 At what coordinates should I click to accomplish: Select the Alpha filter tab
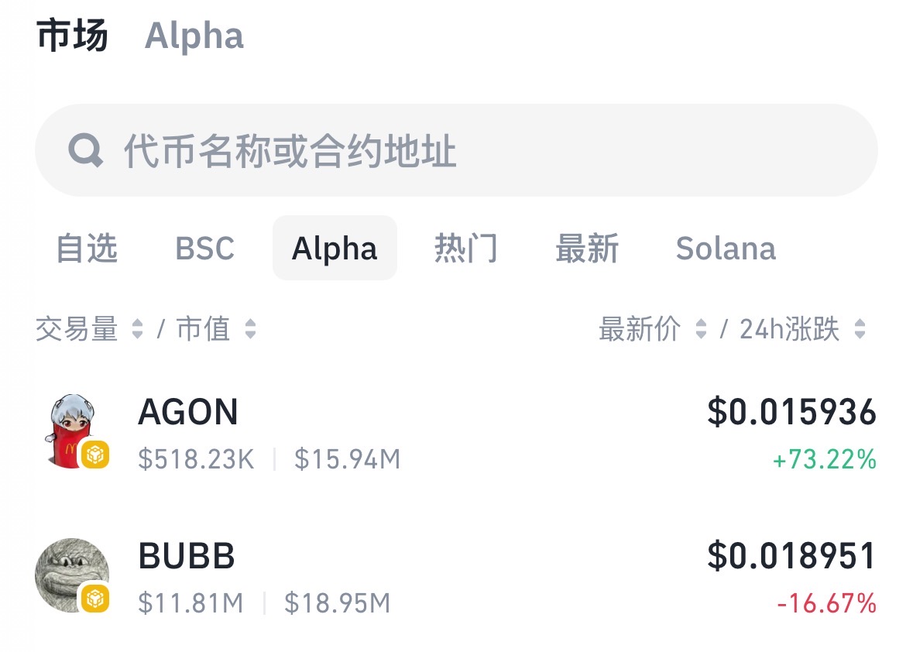(335, 248)
